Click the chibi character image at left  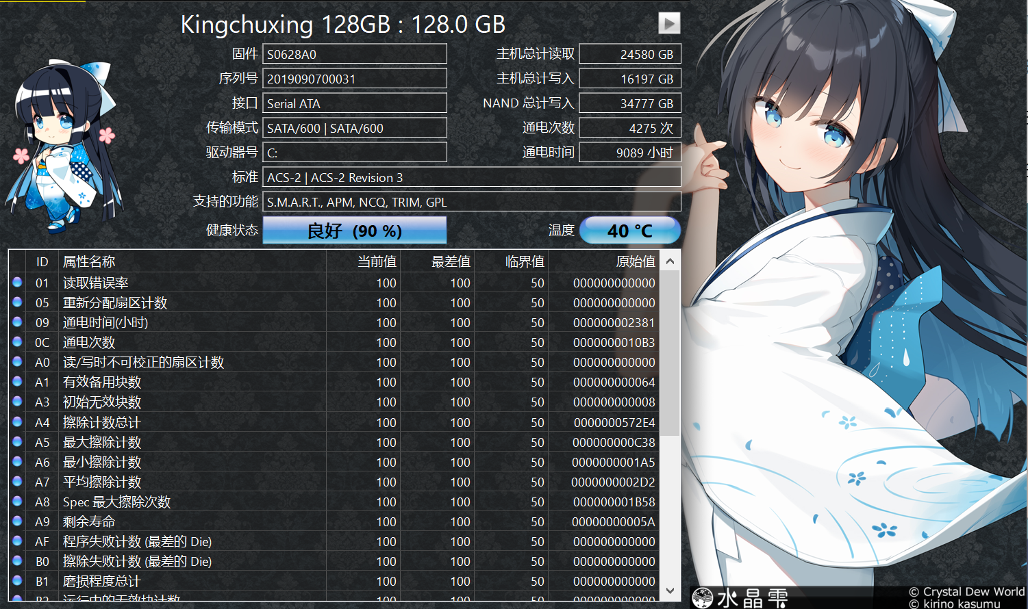[65, 147]
